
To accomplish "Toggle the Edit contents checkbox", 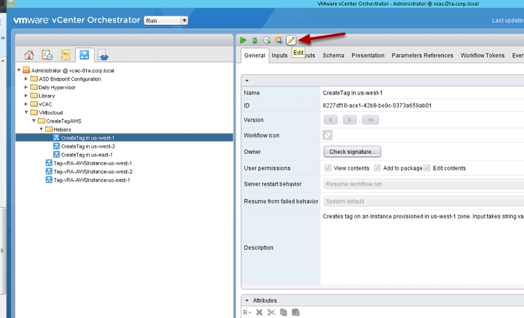I will (x=427, y=168).
